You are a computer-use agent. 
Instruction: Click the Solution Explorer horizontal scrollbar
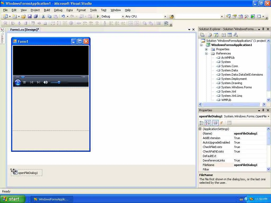(x=231, y=104)
